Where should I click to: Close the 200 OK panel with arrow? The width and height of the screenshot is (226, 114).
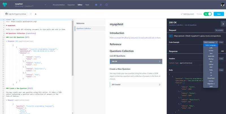point(223,24)
